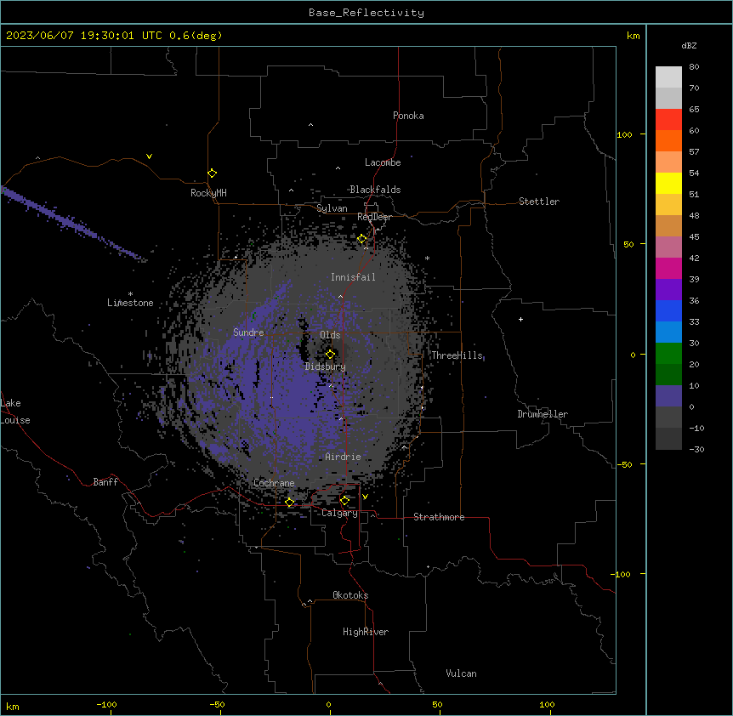The height and width of the screenshot is (716, 733).
Task: Pick the red 60-65 dBZ legend swatch
Action: (668, 120)
